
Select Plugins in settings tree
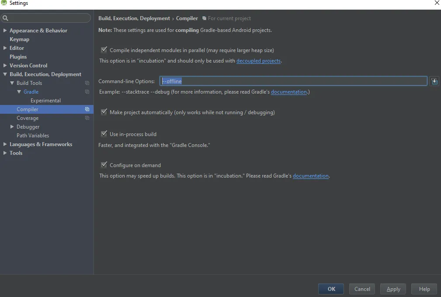[18, 56]
